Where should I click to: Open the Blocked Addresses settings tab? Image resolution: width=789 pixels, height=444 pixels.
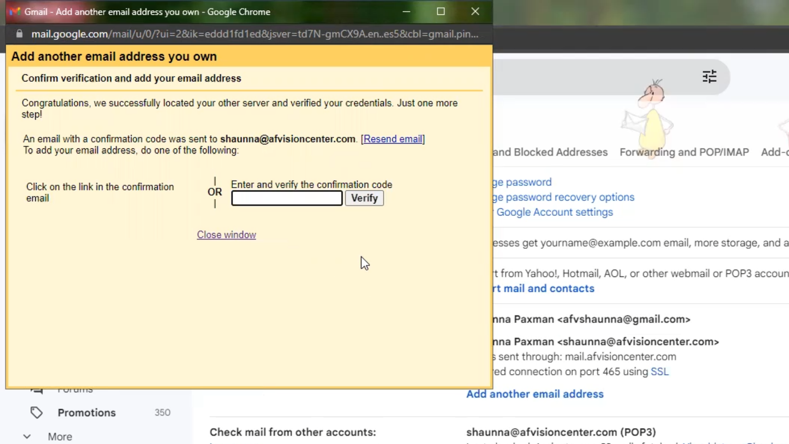coord(551,152)
